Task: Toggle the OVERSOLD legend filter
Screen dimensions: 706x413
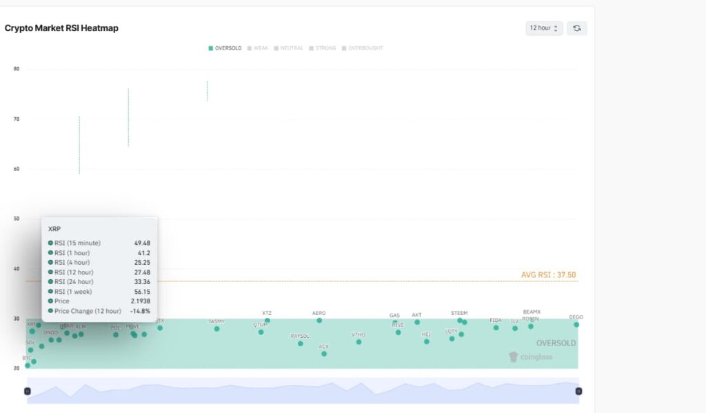Action: (x=225, y=48)
